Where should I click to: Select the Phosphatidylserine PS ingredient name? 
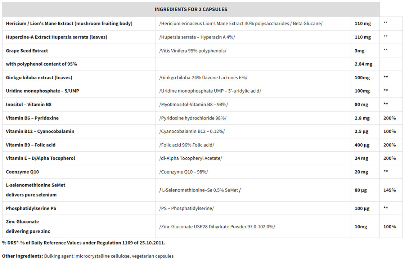[31, 208]
